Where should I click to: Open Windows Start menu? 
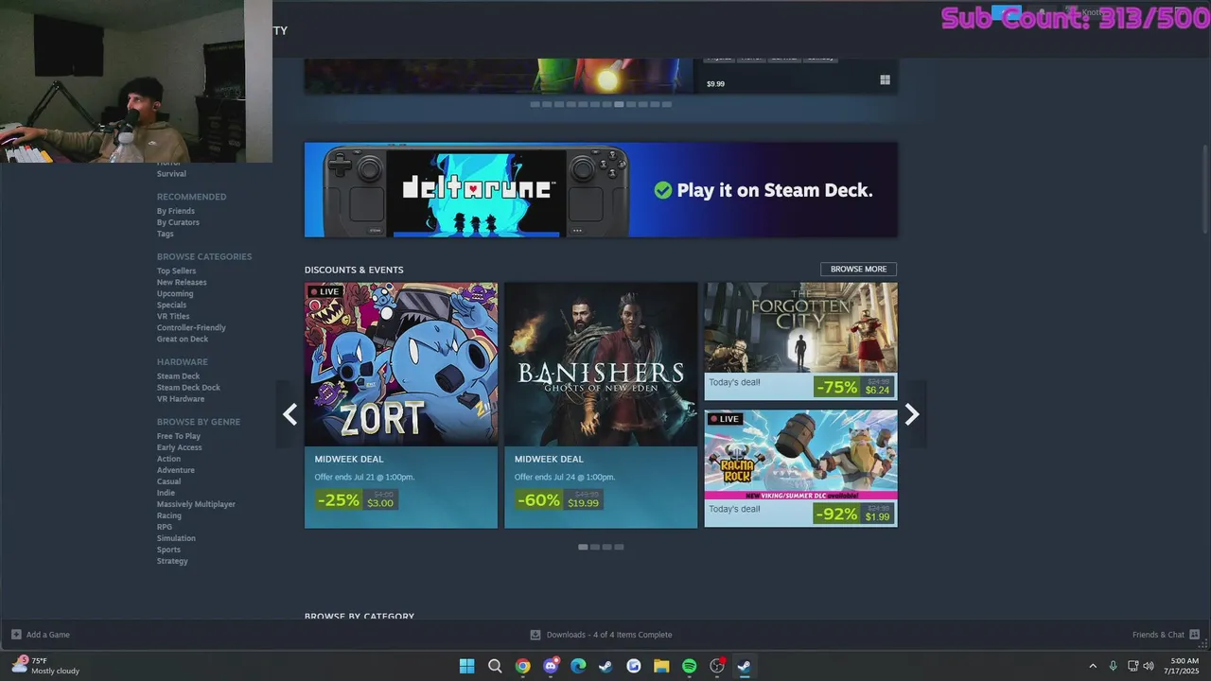(466, 666)
